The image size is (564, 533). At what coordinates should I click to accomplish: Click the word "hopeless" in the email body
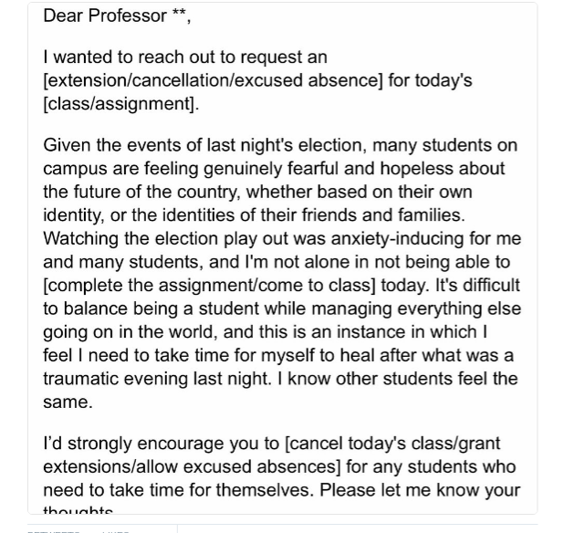[x=430, y=169]
